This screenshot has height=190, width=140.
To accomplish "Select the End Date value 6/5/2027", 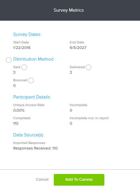I will point(78,47).
